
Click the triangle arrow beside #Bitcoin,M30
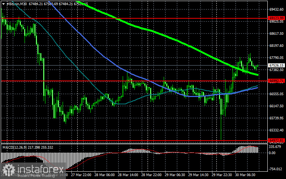pyautogui.click(x=3, y=4)
